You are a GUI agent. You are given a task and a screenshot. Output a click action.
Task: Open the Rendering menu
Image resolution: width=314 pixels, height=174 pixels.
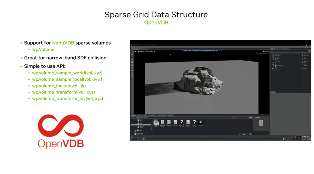(x=151, y=47)
